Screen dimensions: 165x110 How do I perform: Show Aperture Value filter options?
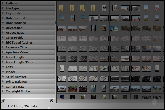click(17, 52)
